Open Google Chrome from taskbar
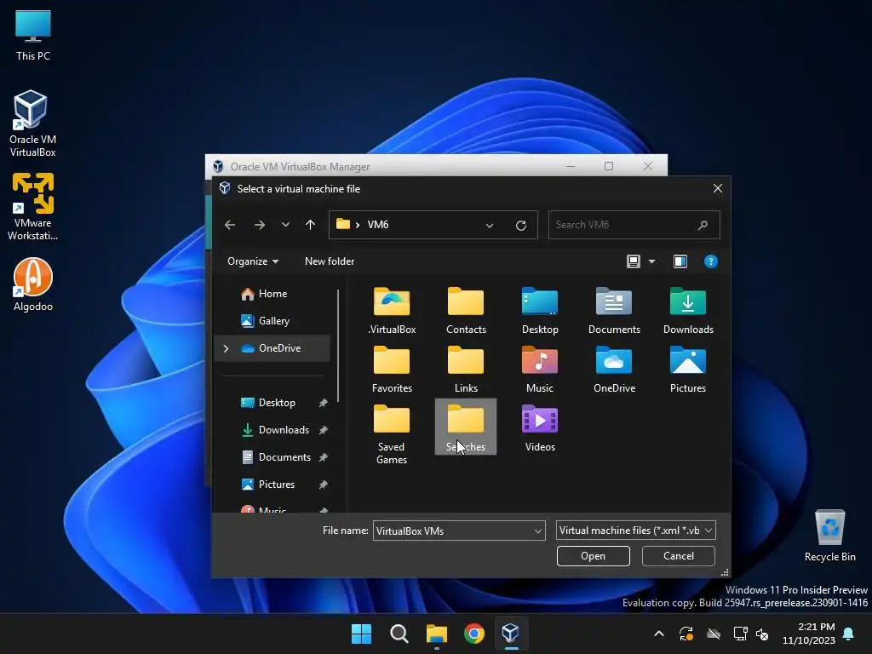The image size is (872, 654). [x=473, y=634]
